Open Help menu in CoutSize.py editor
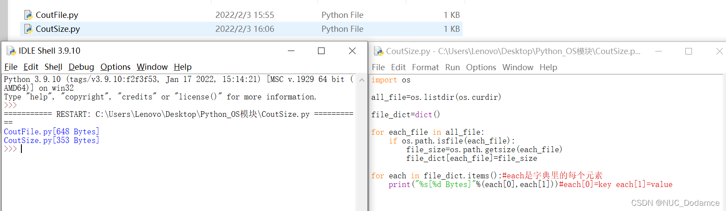This screenshot has width=726, height=211. click(548, 67)
